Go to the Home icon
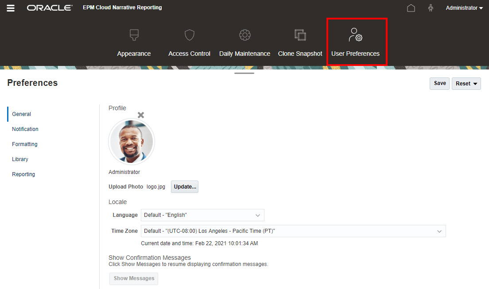Image resolution: width=489 pixels, height=289 pixels. (411, 8)
